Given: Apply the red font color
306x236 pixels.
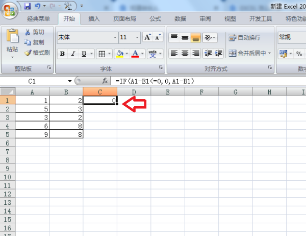Looking at the screenshot, I should pyautogui.click(x=135, y=54).
